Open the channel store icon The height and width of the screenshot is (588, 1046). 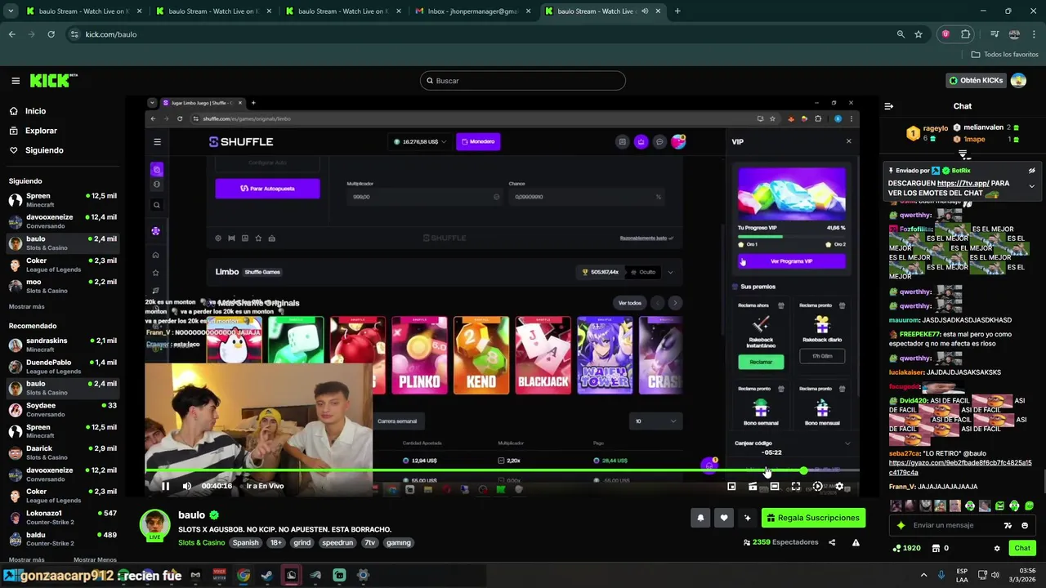tap(935, 548)
